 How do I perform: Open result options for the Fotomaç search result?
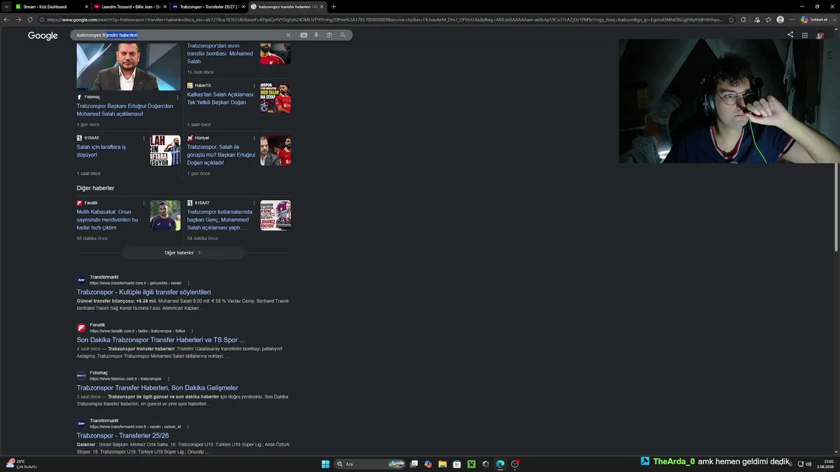click(x=169, y=379)
